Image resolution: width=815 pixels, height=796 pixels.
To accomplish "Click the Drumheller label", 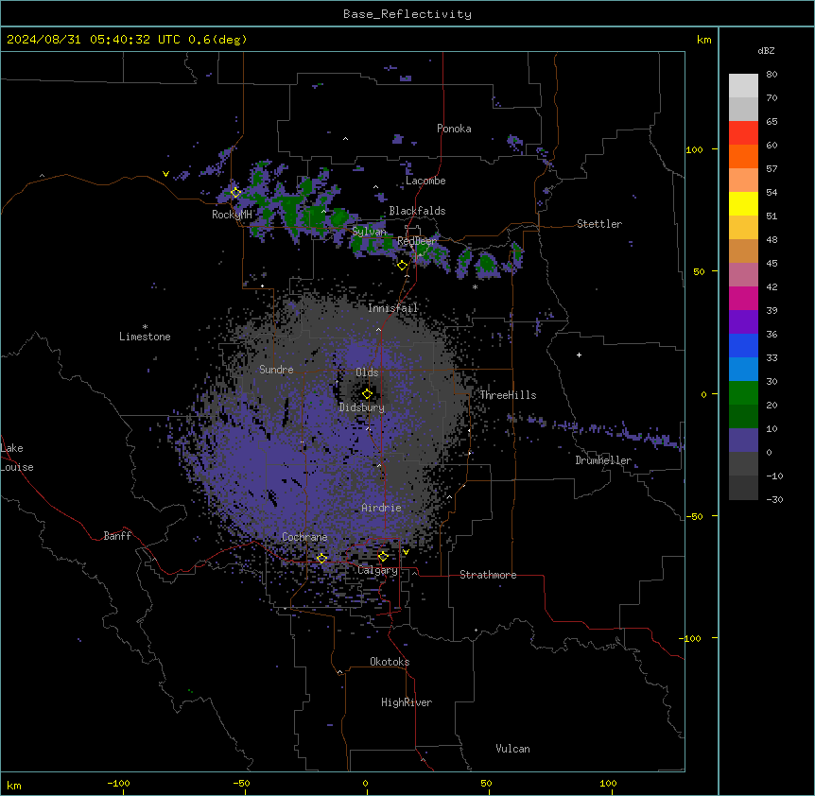I will 603,460.
